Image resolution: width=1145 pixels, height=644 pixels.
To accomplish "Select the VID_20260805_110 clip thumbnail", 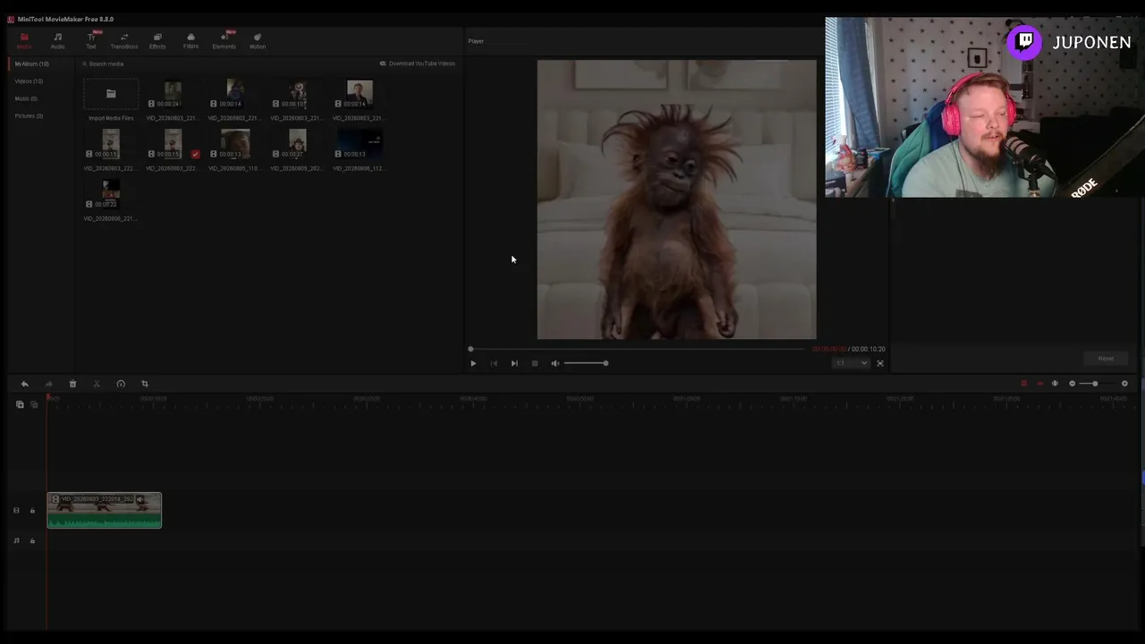I will (235, 144).
